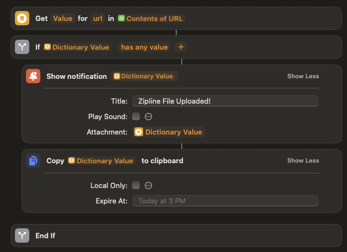Image resolution: width=347 pixels, height=252 pixels.
Task: Click the Dictionary Value token in If action
Action: point(77,47)
